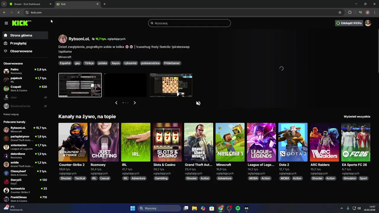Stop page loading button
379x213 pixels.
(x=18, y=12)
